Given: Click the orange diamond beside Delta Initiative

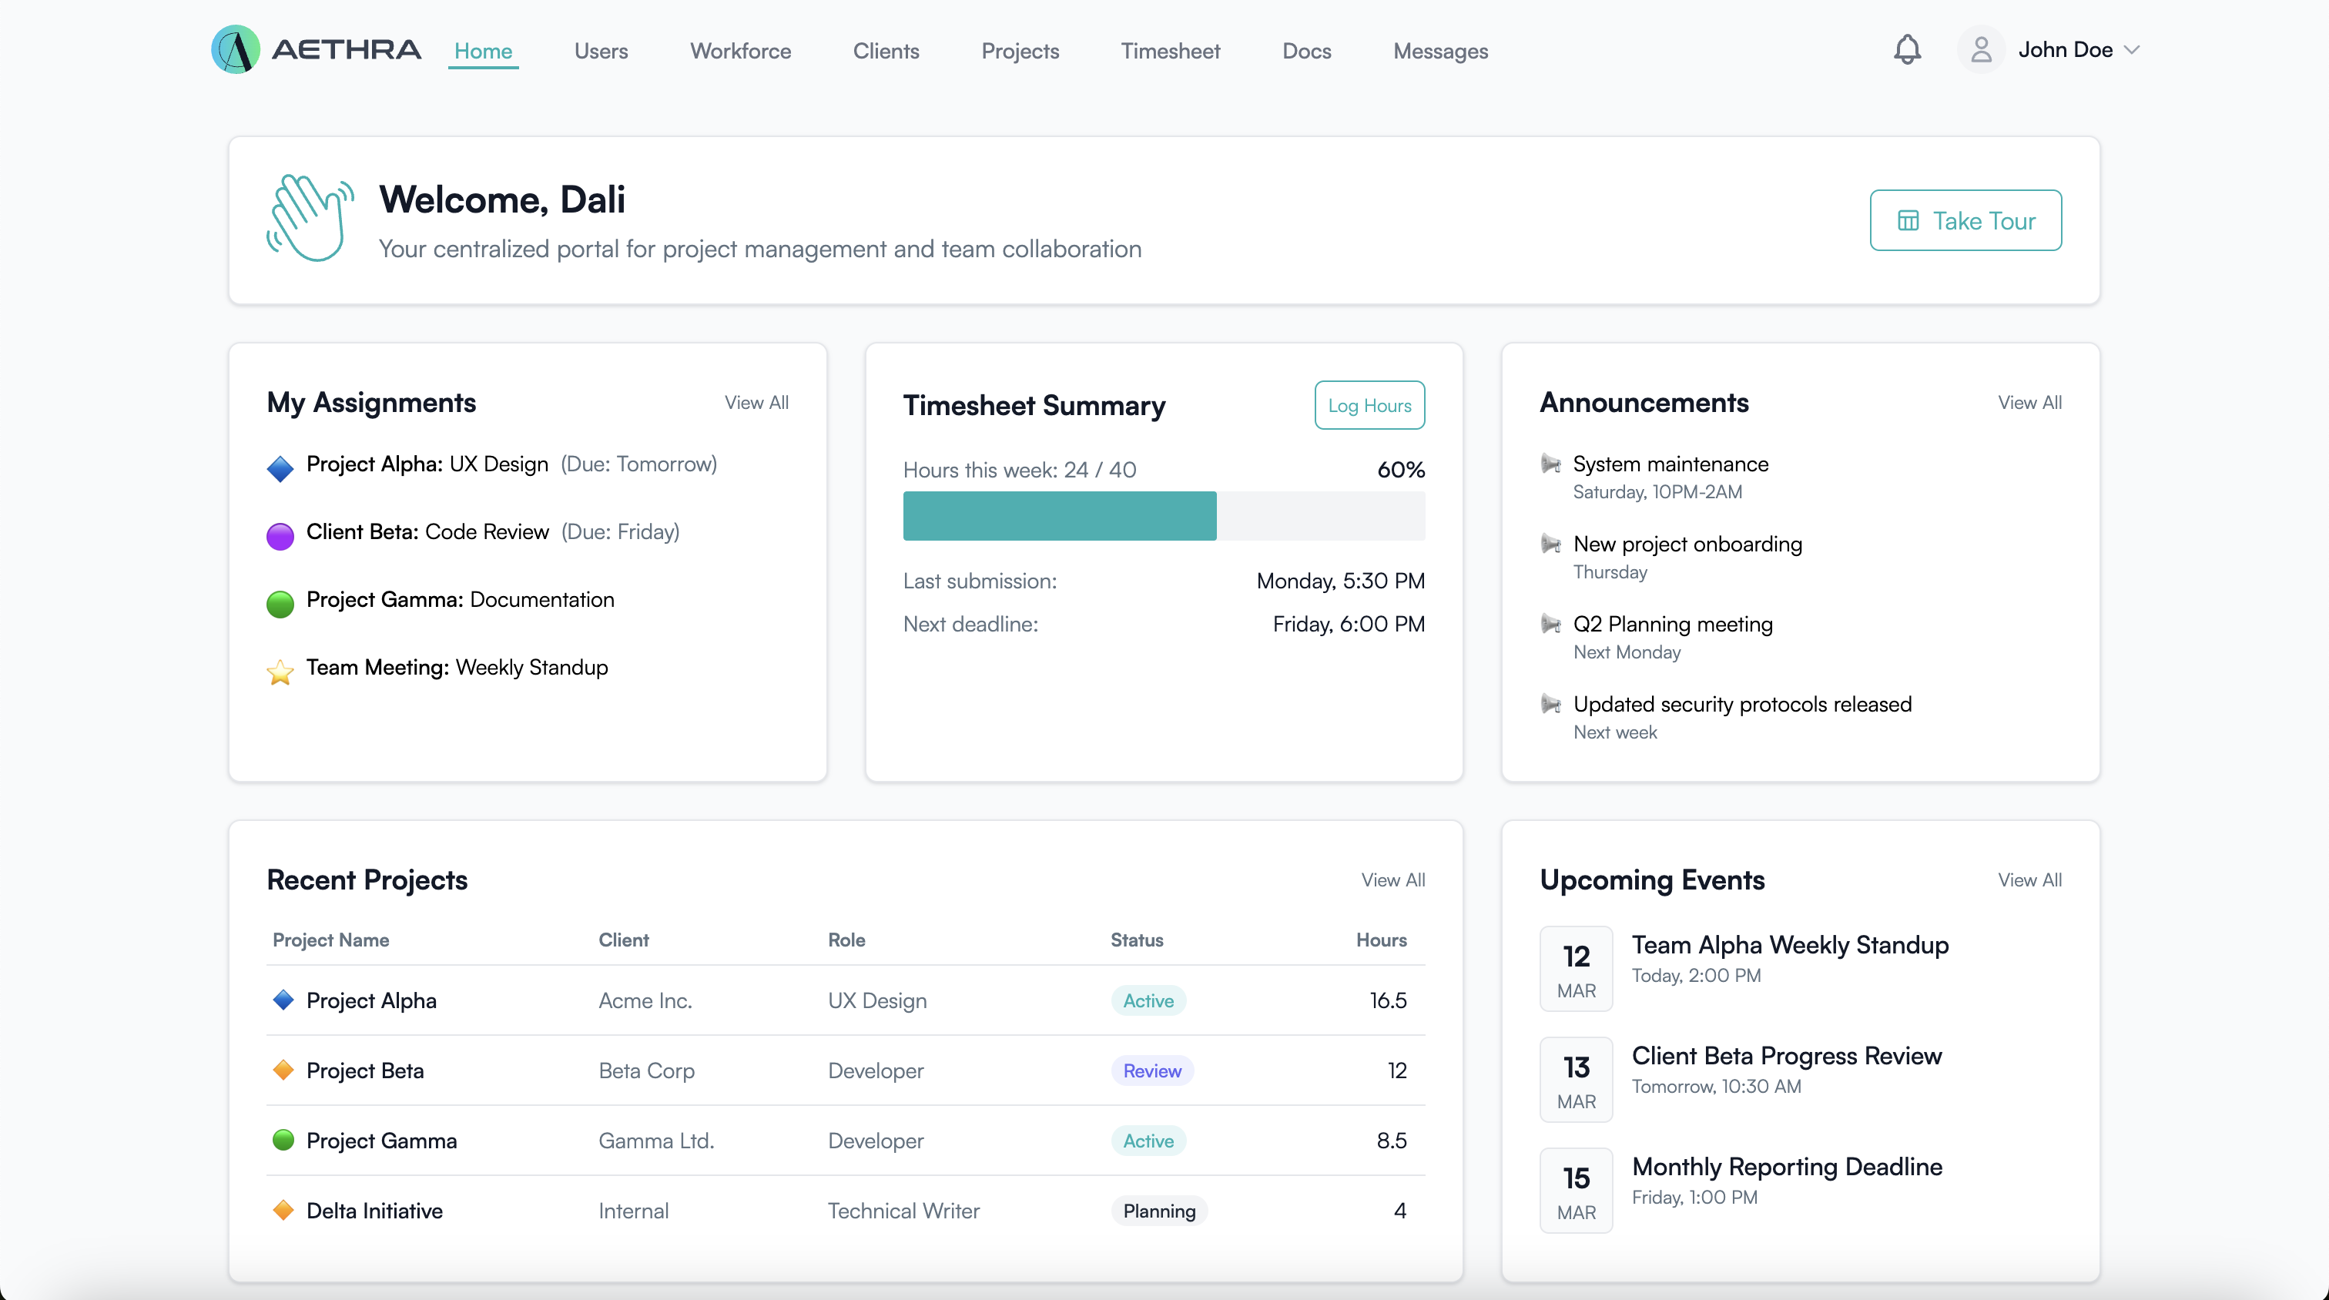Looking at the screenshot, I should click(x=283, y=1210).
